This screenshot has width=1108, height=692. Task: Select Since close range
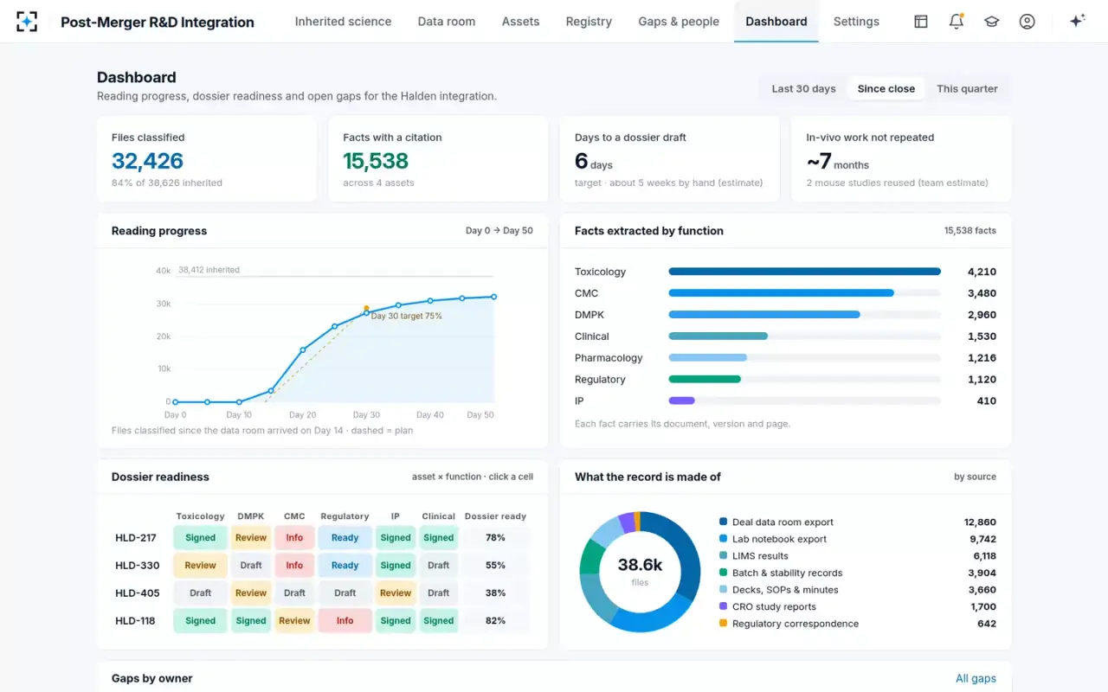click(886, 88)
